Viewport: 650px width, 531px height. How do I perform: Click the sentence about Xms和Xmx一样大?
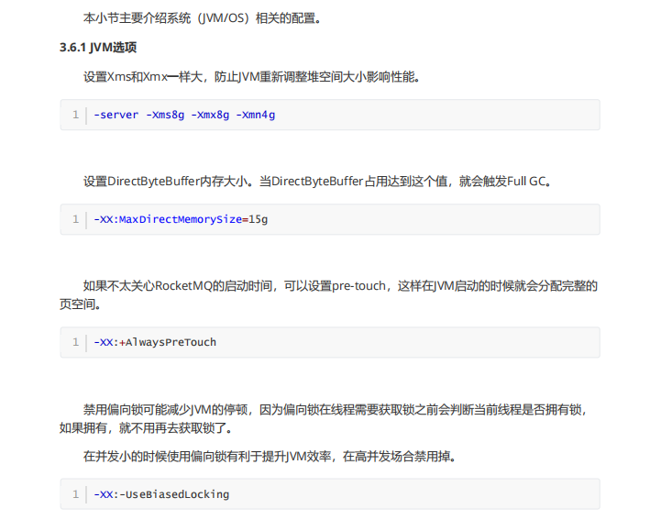[x=251, y=77]
